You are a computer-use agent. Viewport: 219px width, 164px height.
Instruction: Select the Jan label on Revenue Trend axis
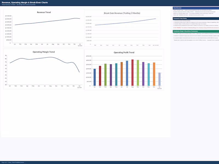pyautogui.click(x=15, y=44)
